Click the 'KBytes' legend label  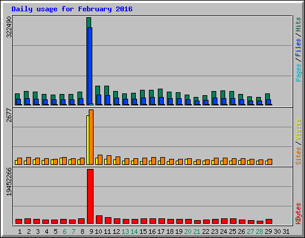(298, 214)
